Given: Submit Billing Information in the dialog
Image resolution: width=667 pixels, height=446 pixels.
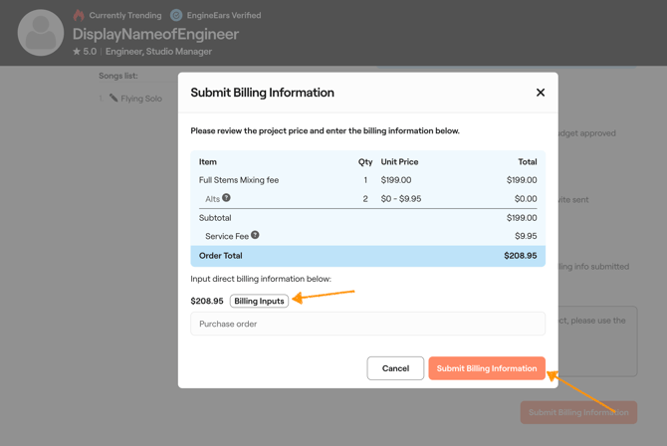Looking at the screenshot, I should (487, 368).
